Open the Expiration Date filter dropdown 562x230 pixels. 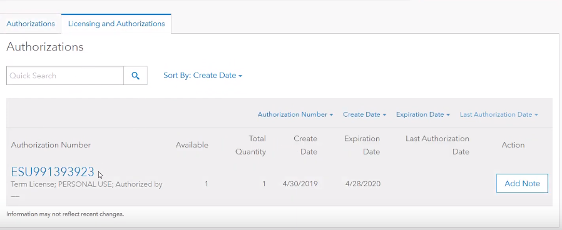pyautogui.click(x=423, y=114)
